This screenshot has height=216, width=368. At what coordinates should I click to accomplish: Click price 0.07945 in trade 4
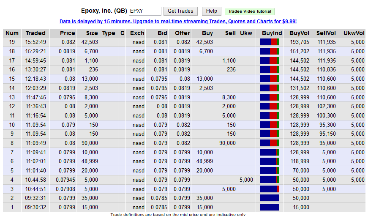coord(65,180)
